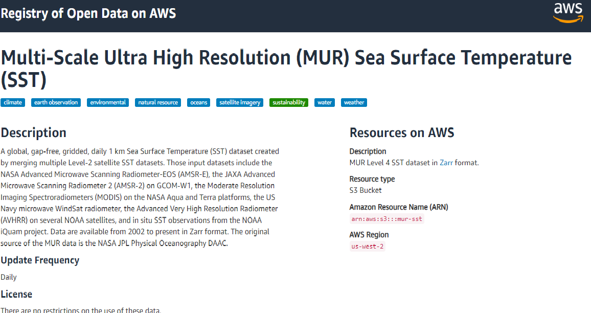Screen dimensions: 591x313
Task: Select the weather tag
Action: pos(354,103)
